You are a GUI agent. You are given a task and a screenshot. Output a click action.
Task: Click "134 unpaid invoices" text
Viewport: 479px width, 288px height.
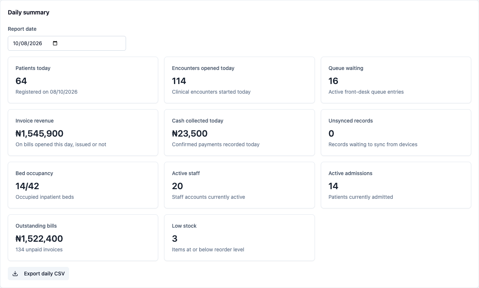tap(39, 250)
